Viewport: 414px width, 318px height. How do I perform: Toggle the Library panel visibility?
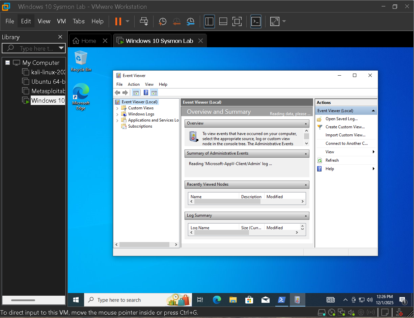(209, 21)
